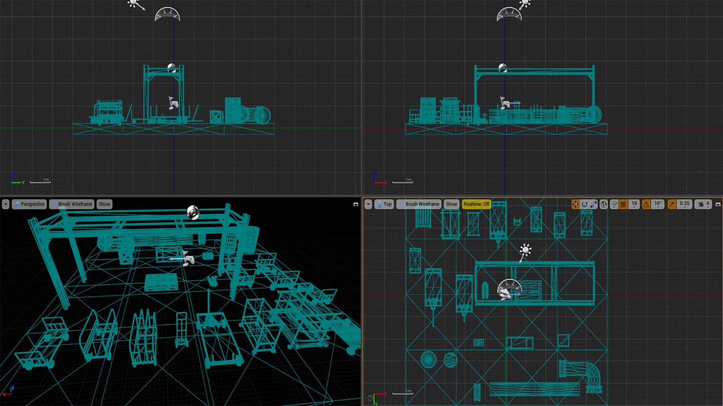Maximize the Perspective viewport

pyautogui.click(x=355, y=204)
